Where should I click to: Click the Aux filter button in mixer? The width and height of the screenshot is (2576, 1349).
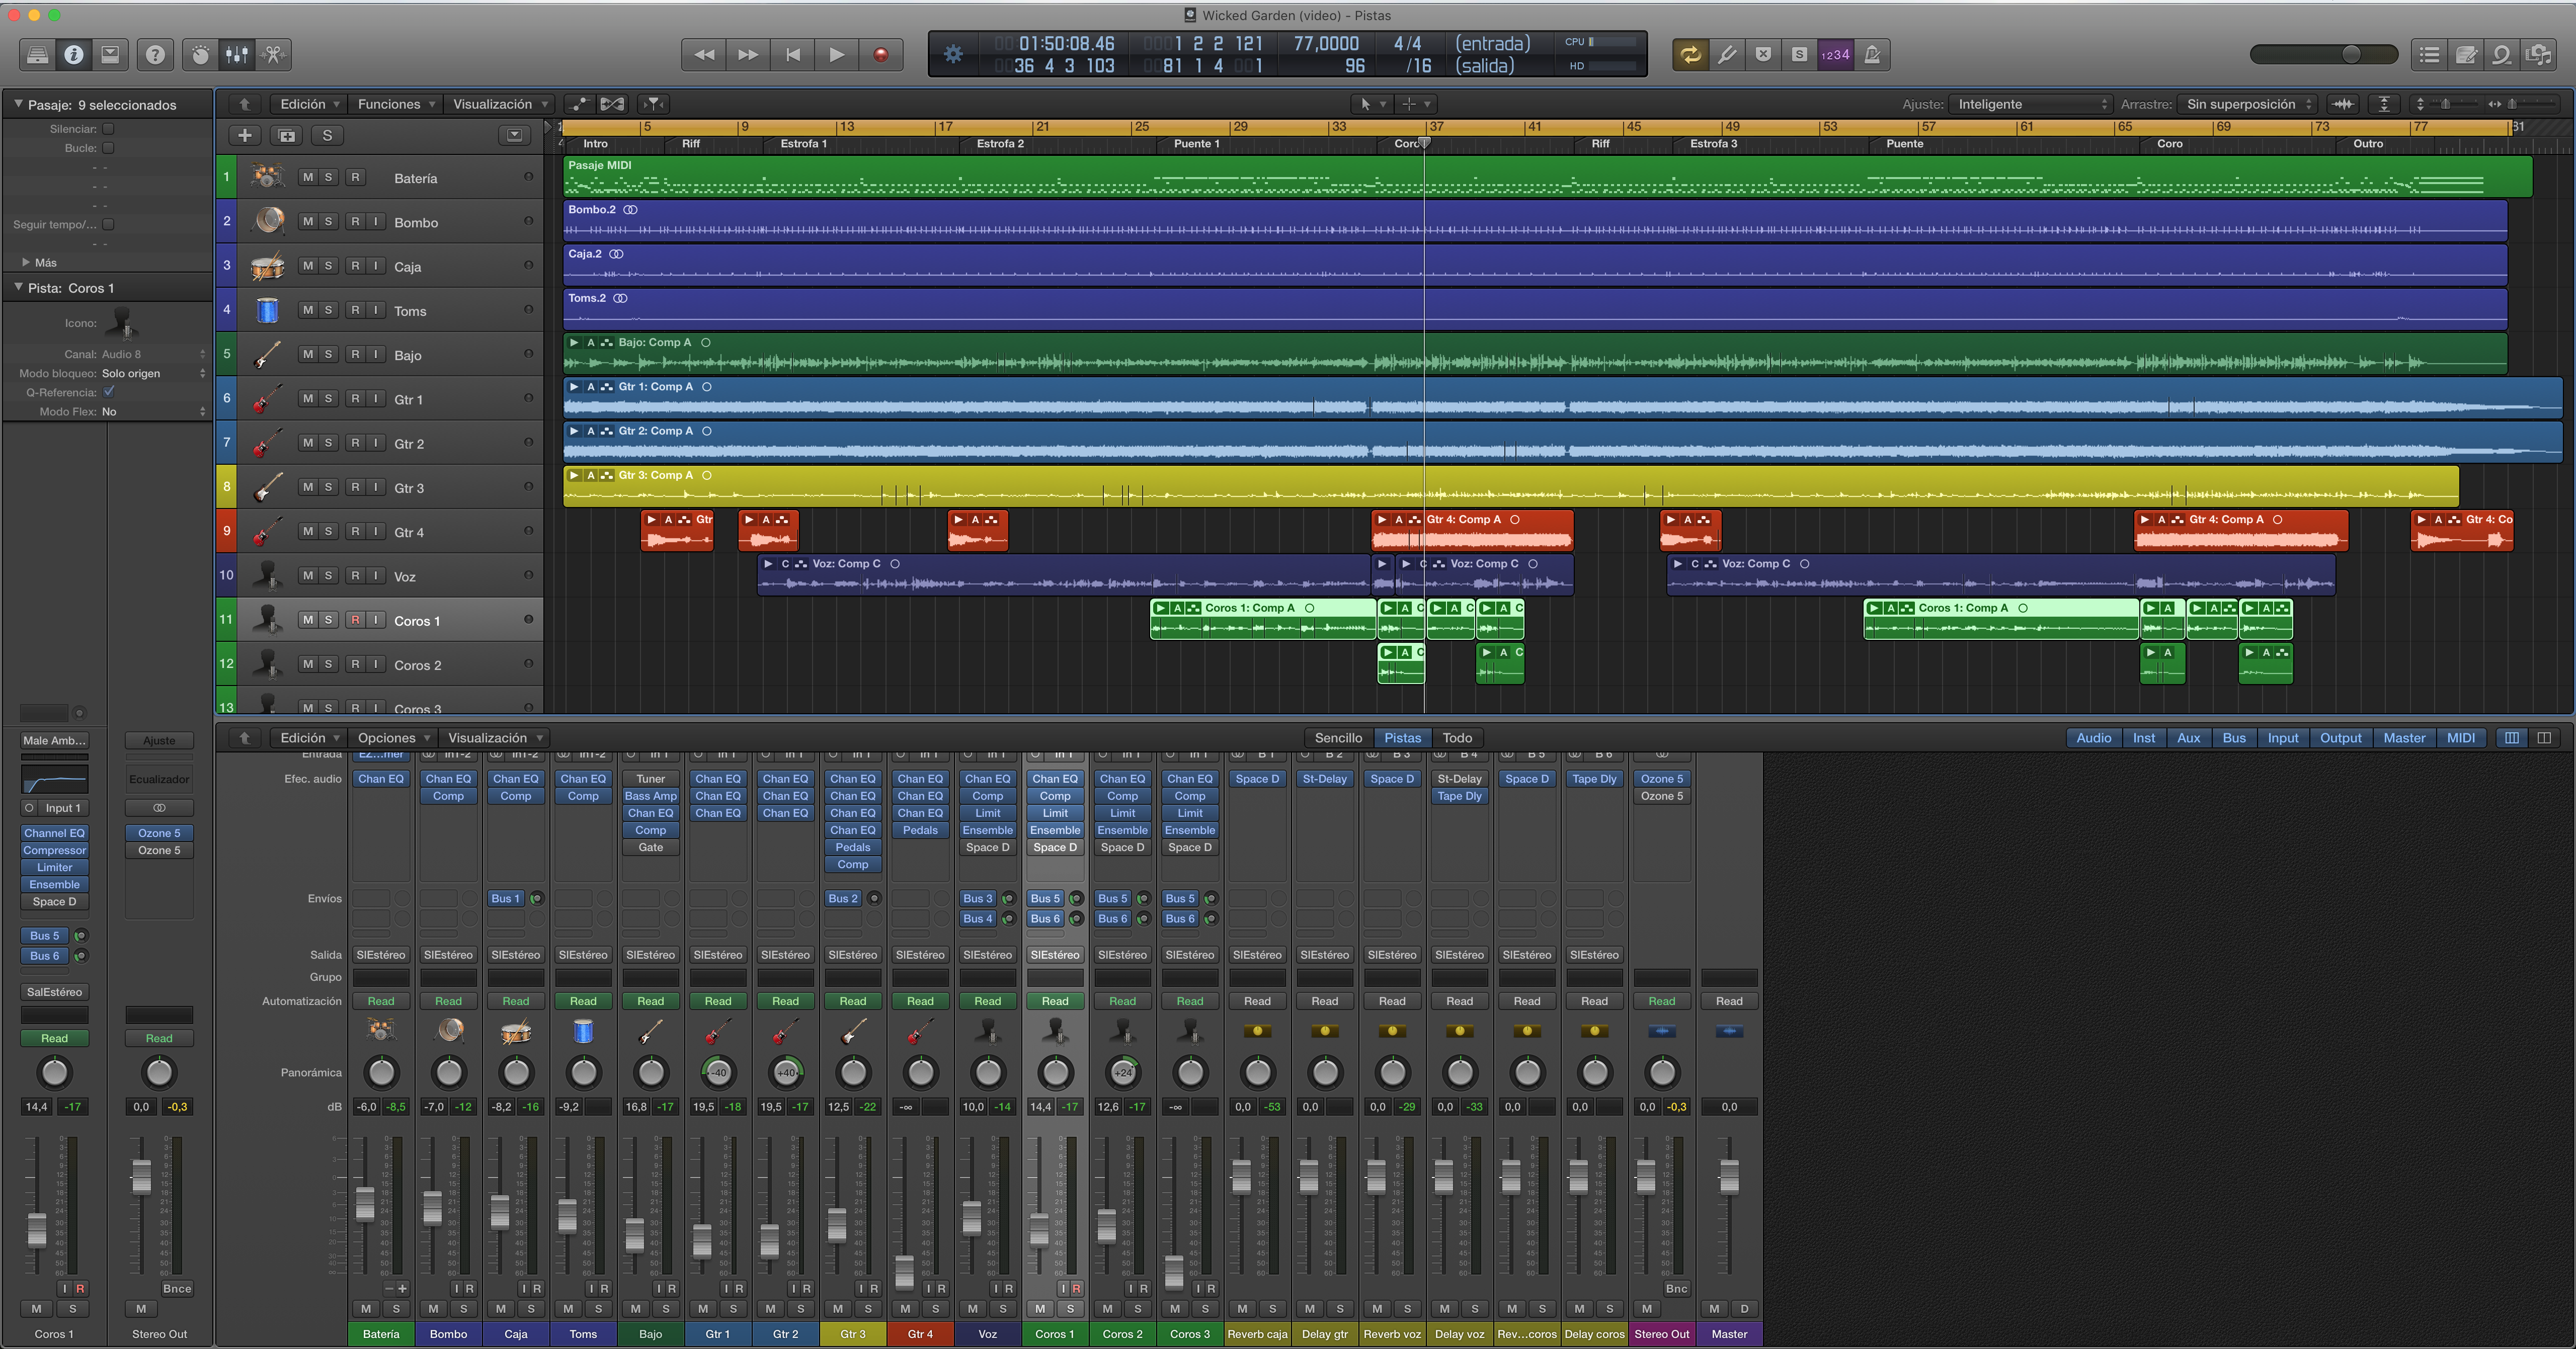click(x=2188, y=738)
